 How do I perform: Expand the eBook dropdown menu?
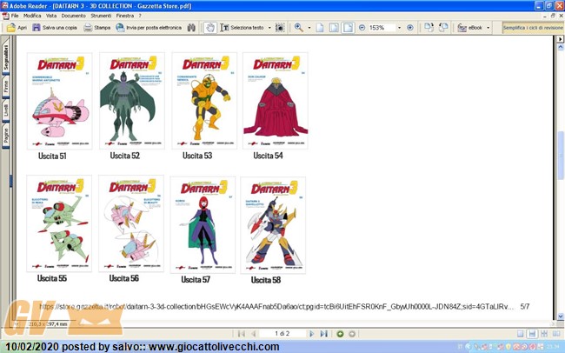click(x=489, y=28)
